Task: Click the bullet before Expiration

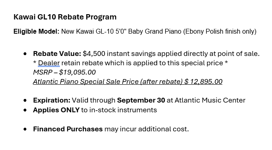Action: pos(25,101)
